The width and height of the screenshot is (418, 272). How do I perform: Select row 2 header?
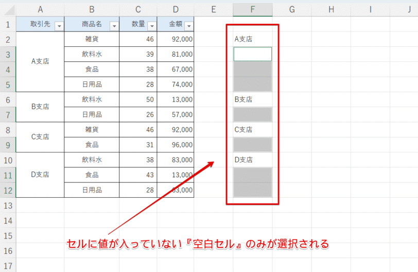tap(8, 40)
